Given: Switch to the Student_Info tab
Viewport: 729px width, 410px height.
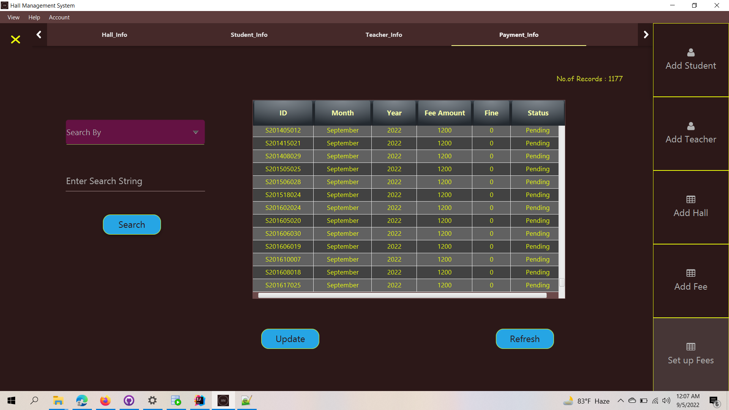Looking at the screenshot, I should [x=249, y=35].
